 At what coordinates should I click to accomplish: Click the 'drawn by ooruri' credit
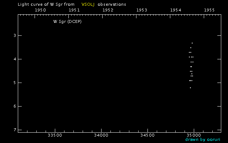click(203, 139)
